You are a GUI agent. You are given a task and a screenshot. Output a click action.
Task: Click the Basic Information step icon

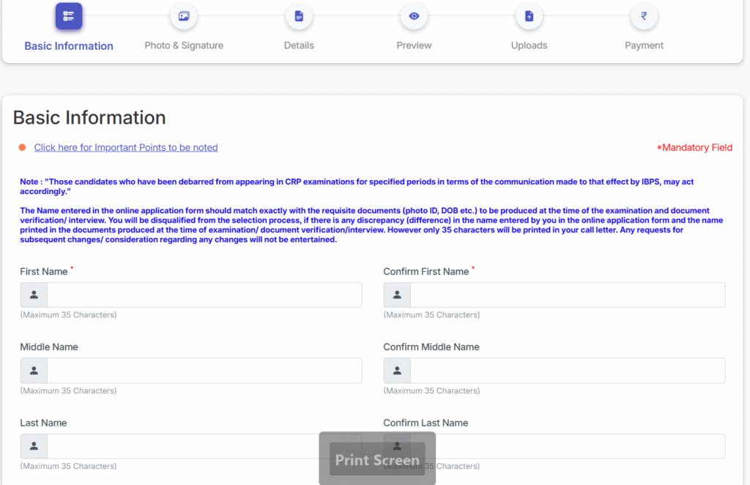coord(69,16)
